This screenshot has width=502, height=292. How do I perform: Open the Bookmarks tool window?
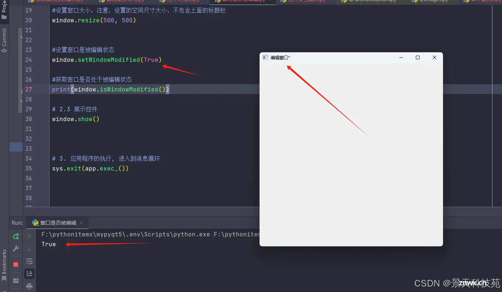4,265
